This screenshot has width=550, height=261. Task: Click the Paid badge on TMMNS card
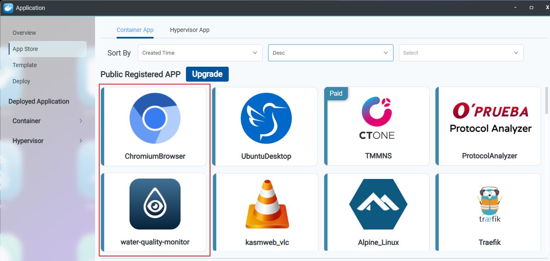click(x=336, y=93)
